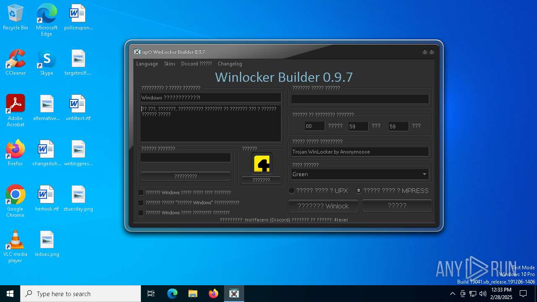This screenshot has width=537, height=302.
Task: Open the notifications action center
Action: pyautogui.click(x=523, y=294)
